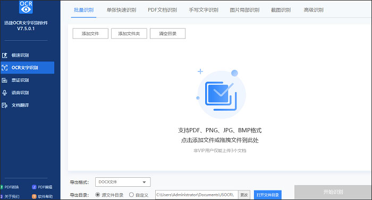Image resolution: width=372 pixels, height=200 pixels.
Task: Click the export directory path field
Action: pos(197,195)
